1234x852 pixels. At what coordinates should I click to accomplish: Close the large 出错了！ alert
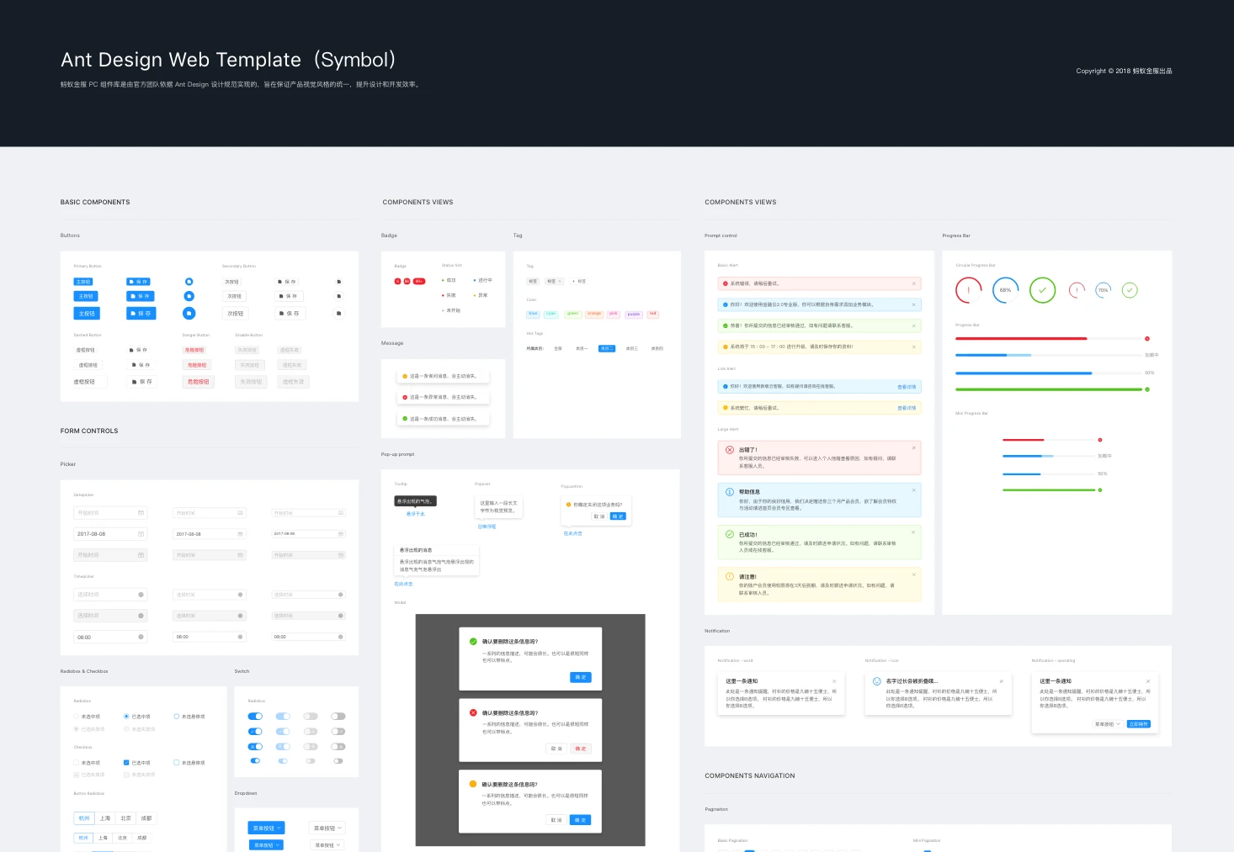point(914,447)
